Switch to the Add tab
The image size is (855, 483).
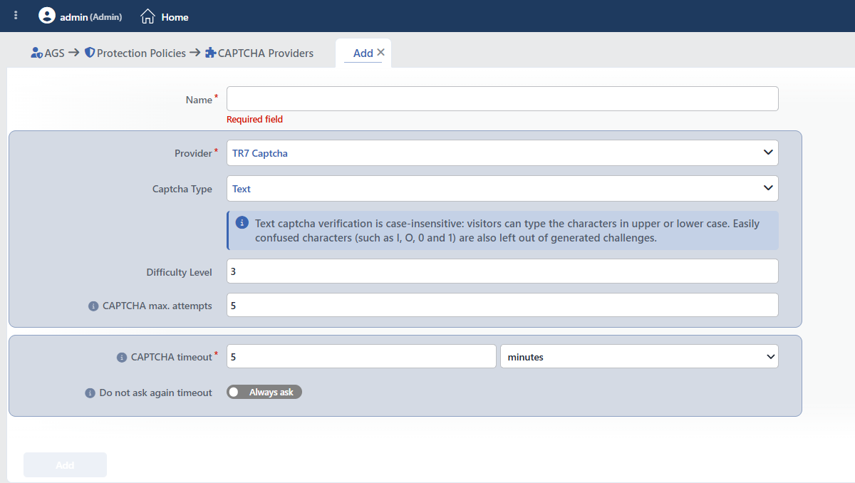363,53
